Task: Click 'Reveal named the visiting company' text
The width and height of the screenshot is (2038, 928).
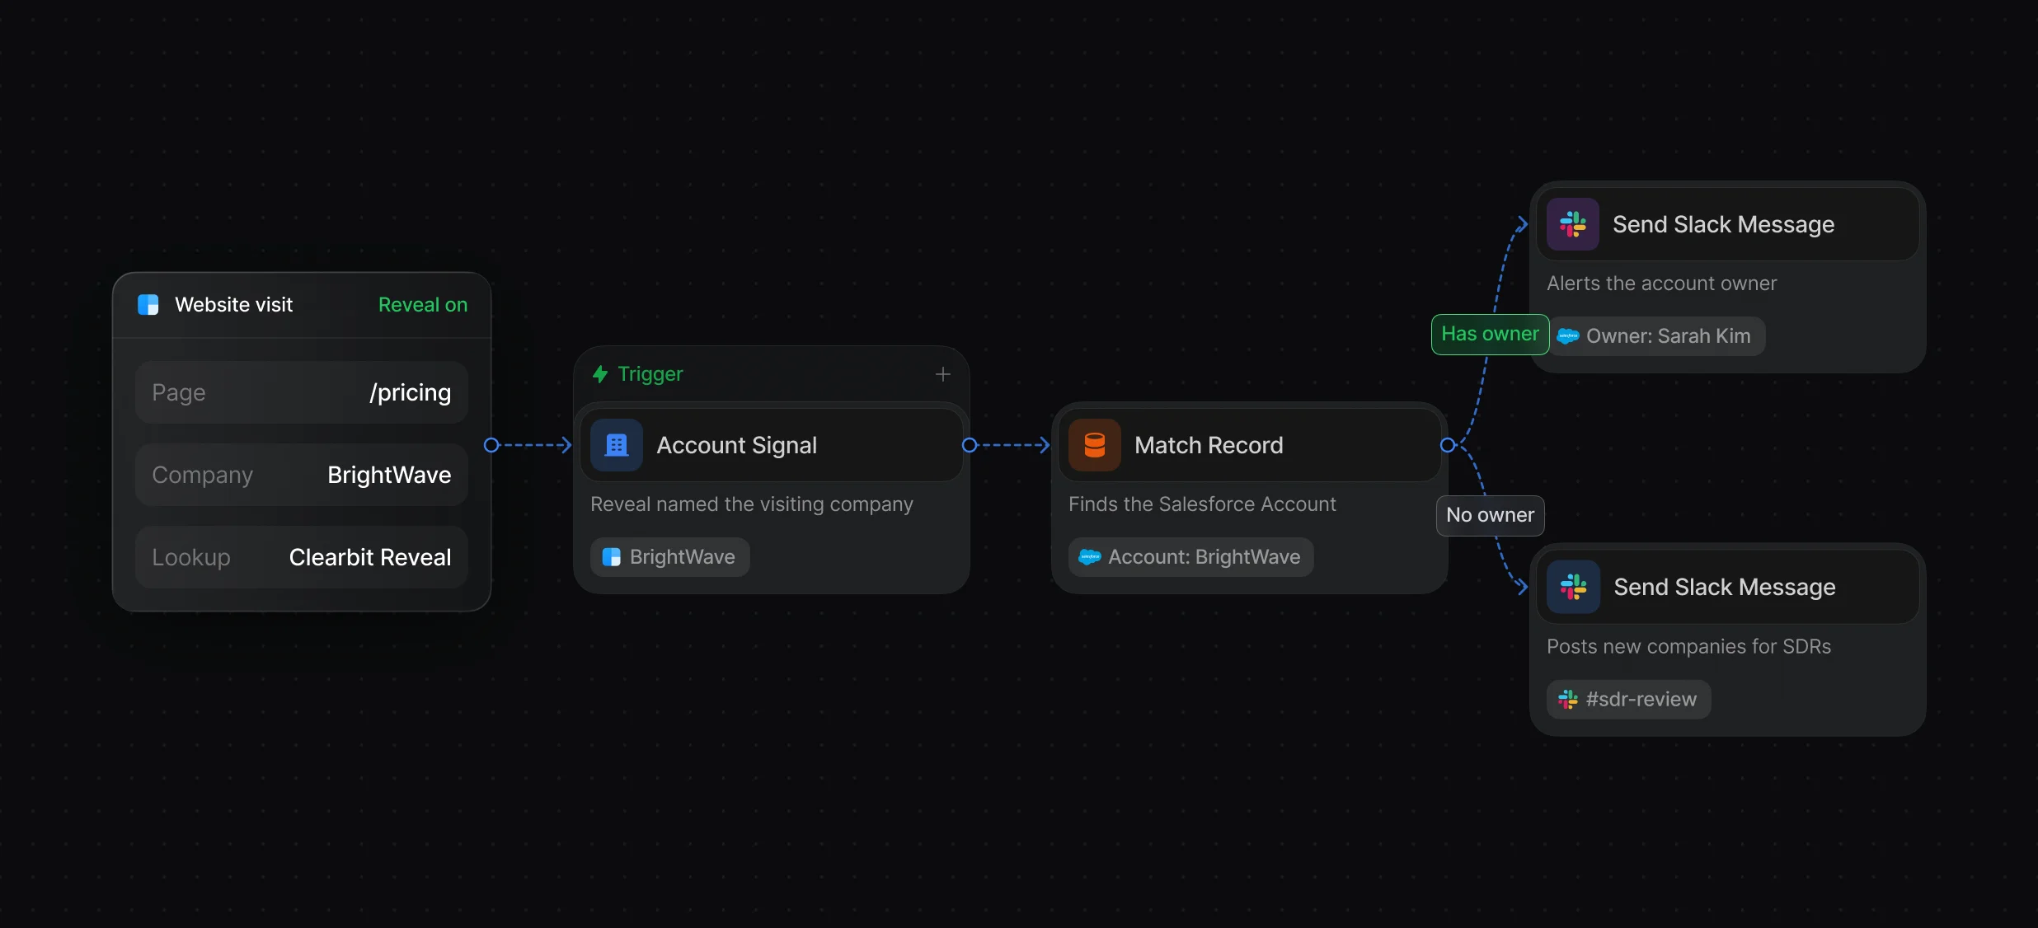Action: [752, 504]
